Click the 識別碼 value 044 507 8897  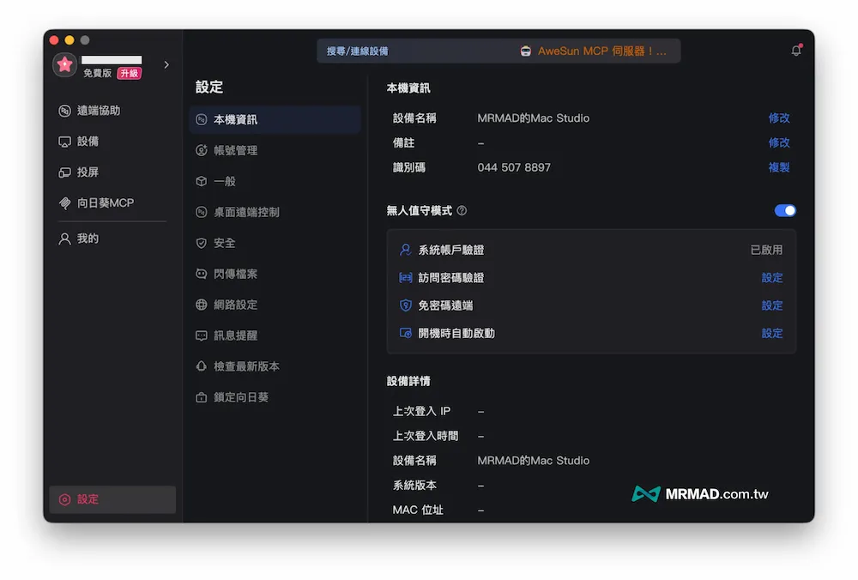[x=514, y=167]
